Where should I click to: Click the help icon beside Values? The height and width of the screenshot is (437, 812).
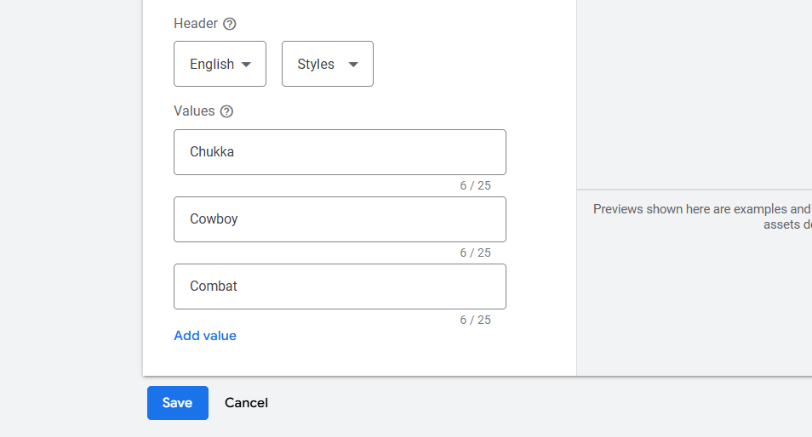pyautogui.click(x=226, y=111)
